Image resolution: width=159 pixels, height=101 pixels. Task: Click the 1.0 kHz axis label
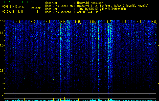[2, 45]
